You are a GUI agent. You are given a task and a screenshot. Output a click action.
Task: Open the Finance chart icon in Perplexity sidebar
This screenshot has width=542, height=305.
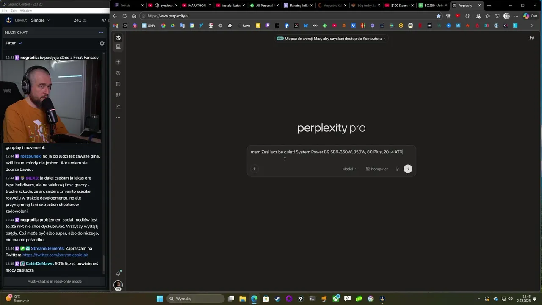pyautogui.click(x=118, y=106)
